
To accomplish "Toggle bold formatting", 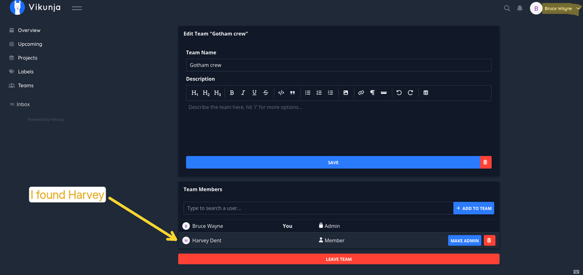I will click(x=232, y=93).
